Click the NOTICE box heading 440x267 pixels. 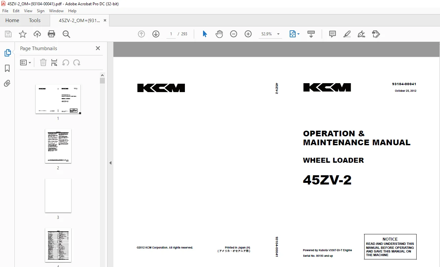coord(390,239)
